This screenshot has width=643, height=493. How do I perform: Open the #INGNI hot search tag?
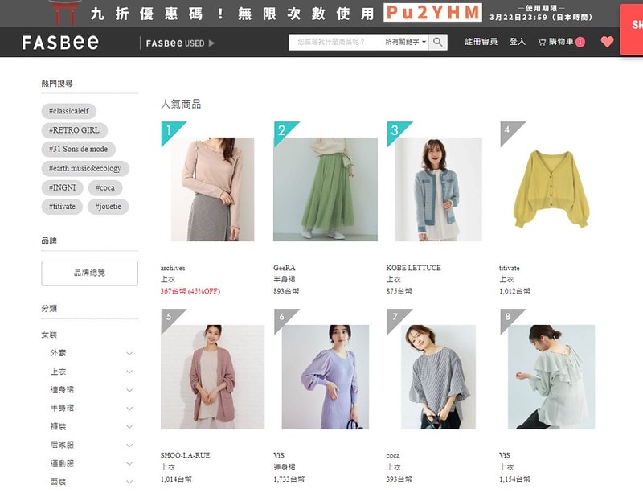62,187
